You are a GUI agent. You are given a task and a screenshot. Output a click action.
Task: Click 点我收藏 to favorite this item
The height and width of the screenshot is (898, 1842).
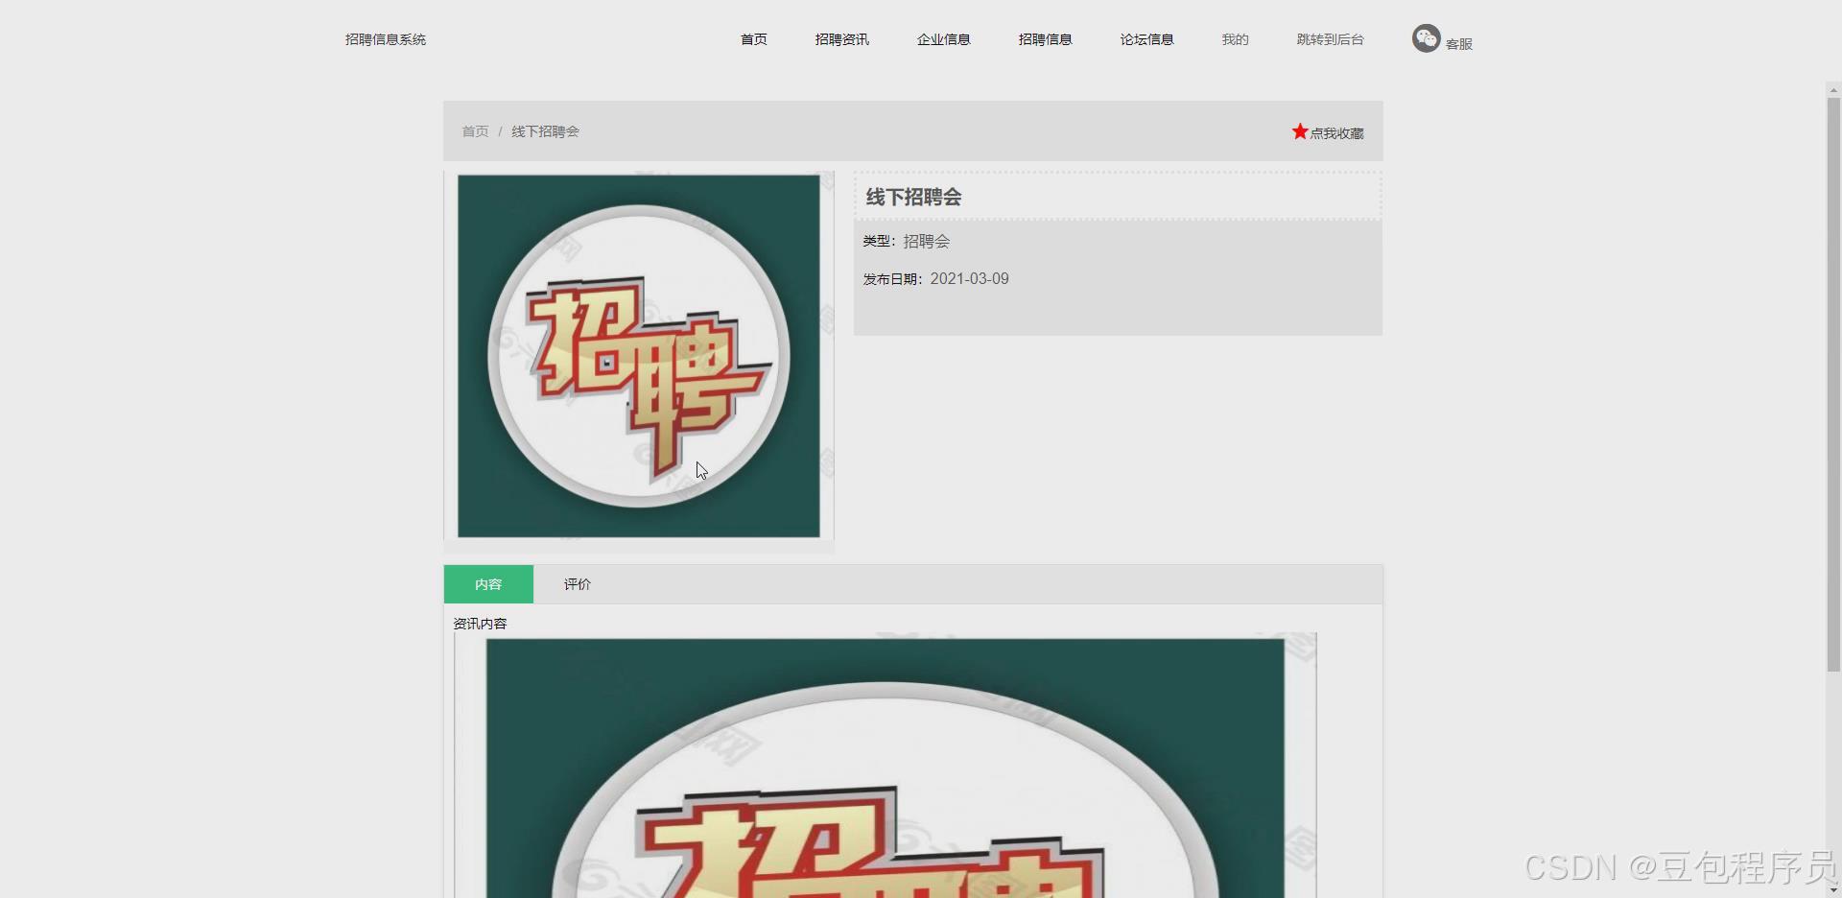1336,133
